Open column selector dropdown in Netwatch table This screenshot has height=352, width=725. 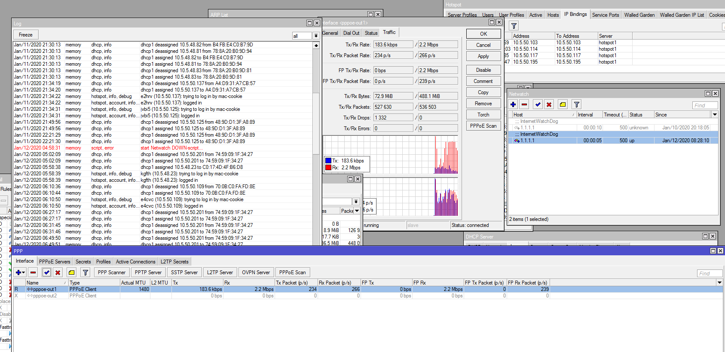715,115
